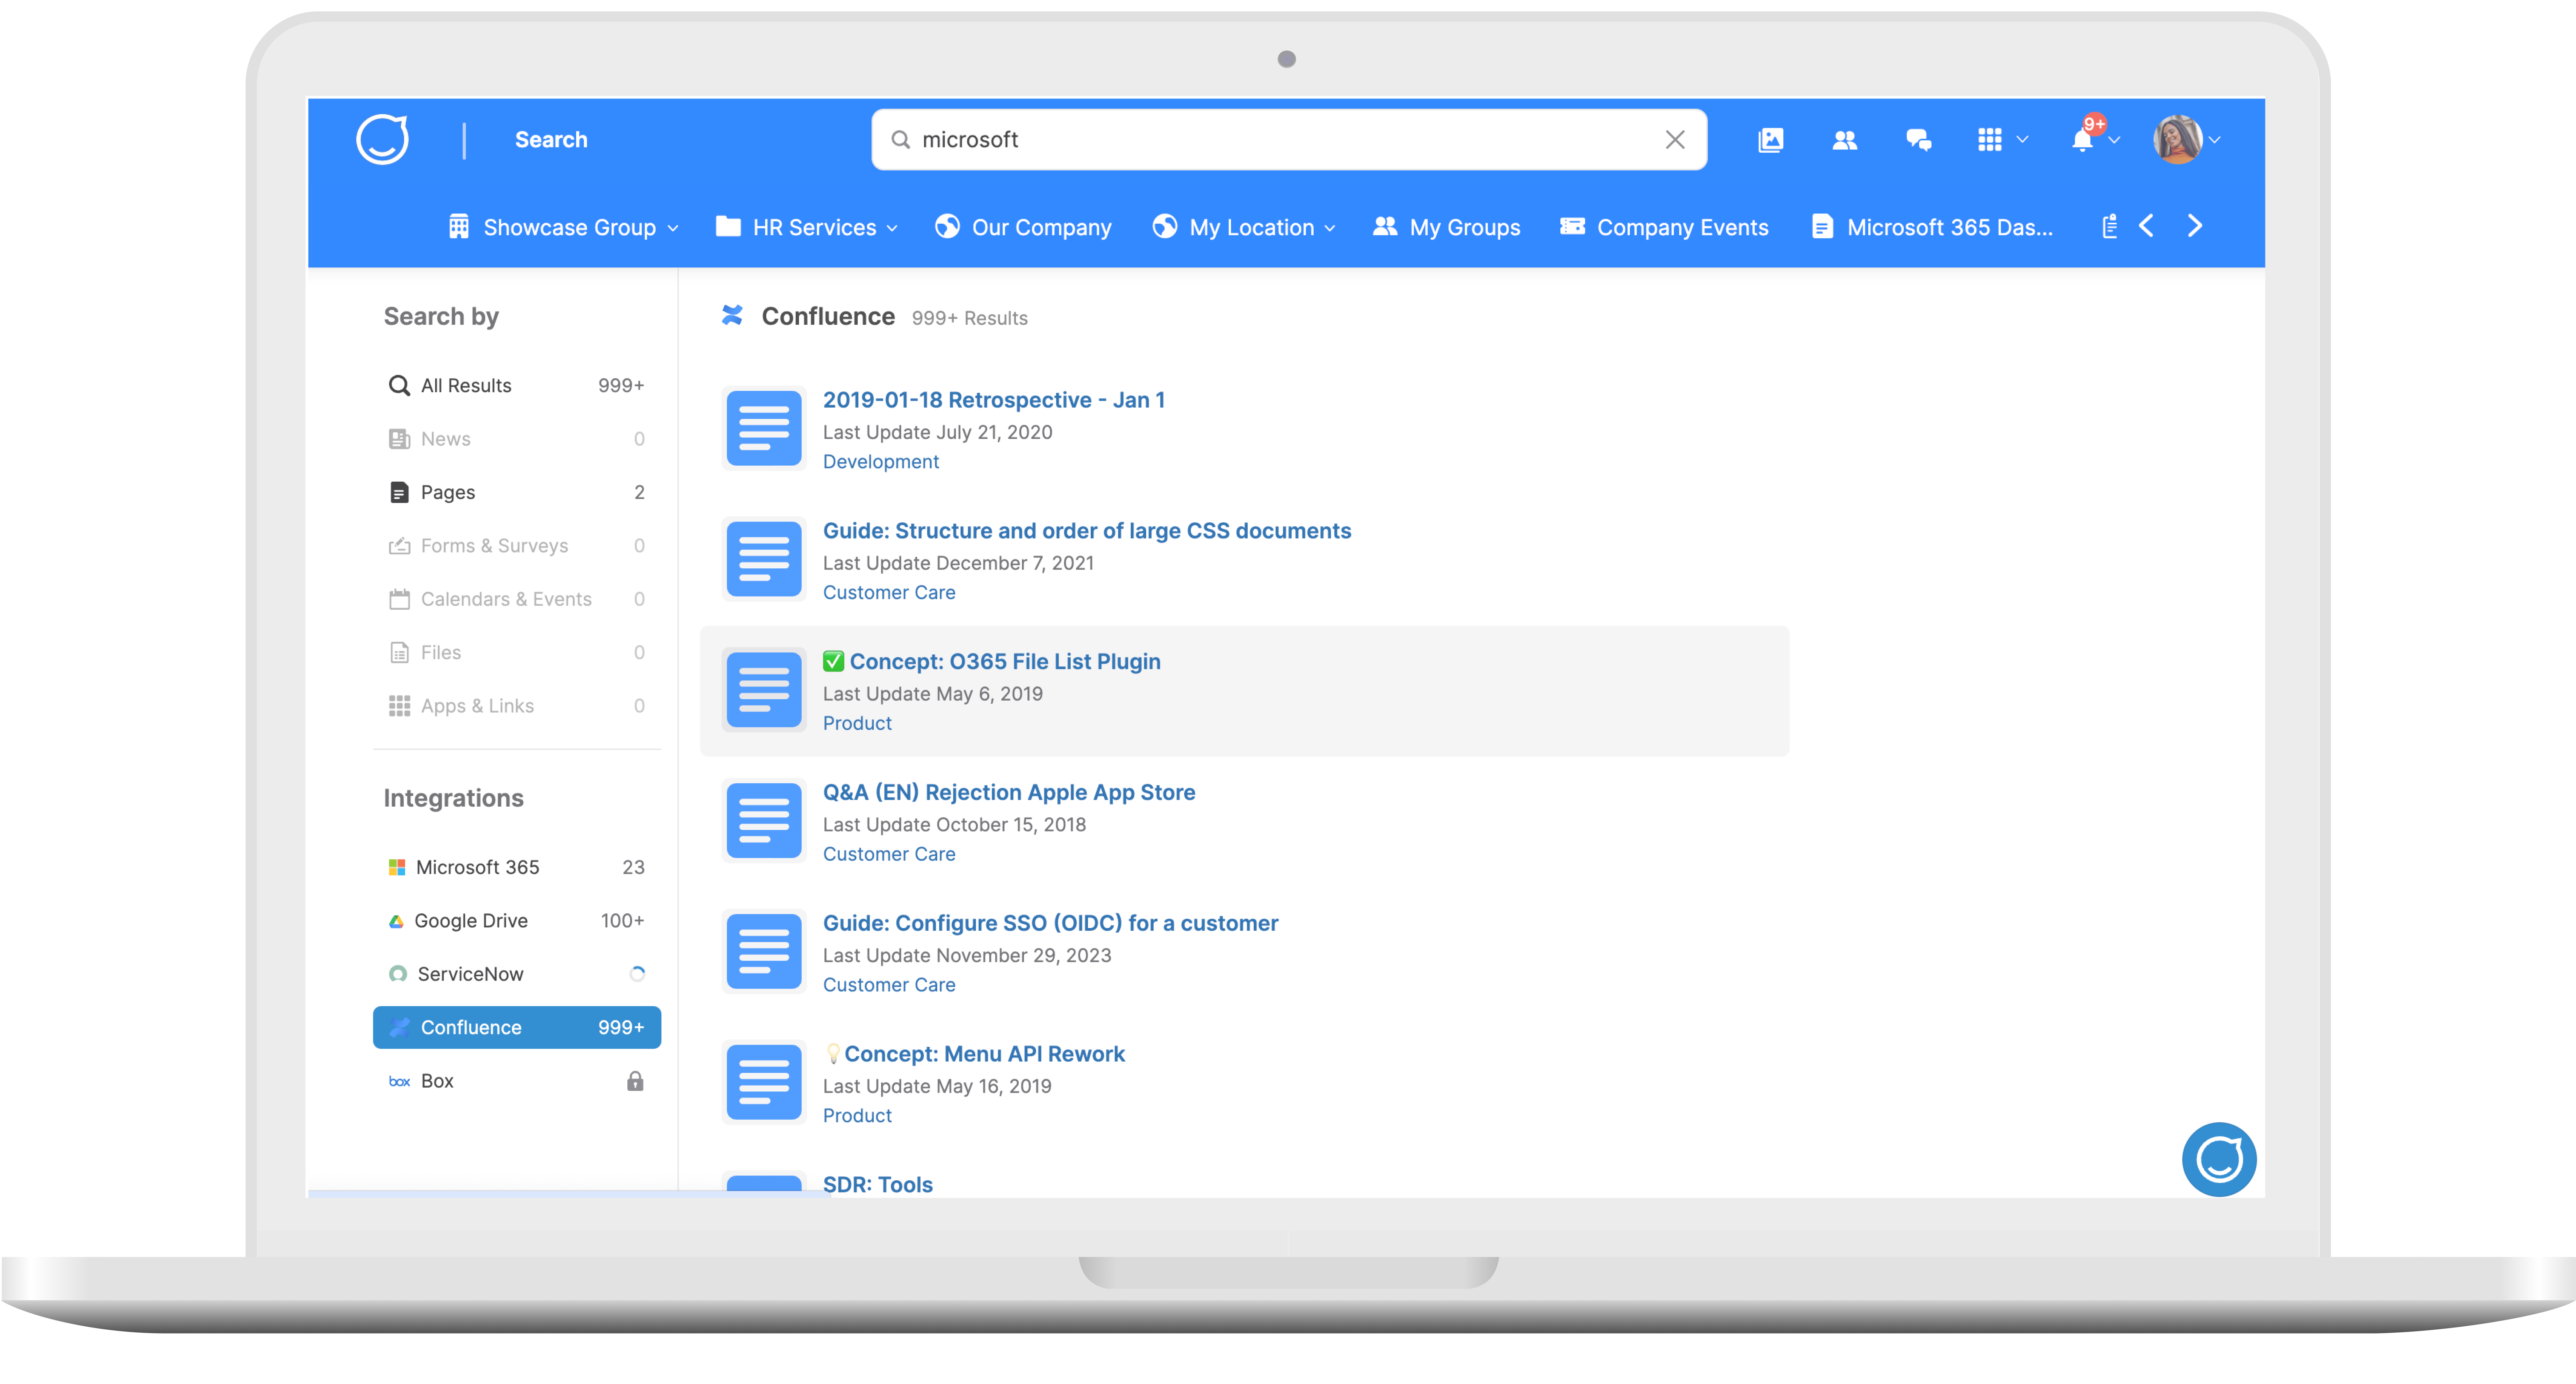This screenshot has width=2576, height=1384.
Task: Click the Confluence logo in results header
Action: coord(732,316)
